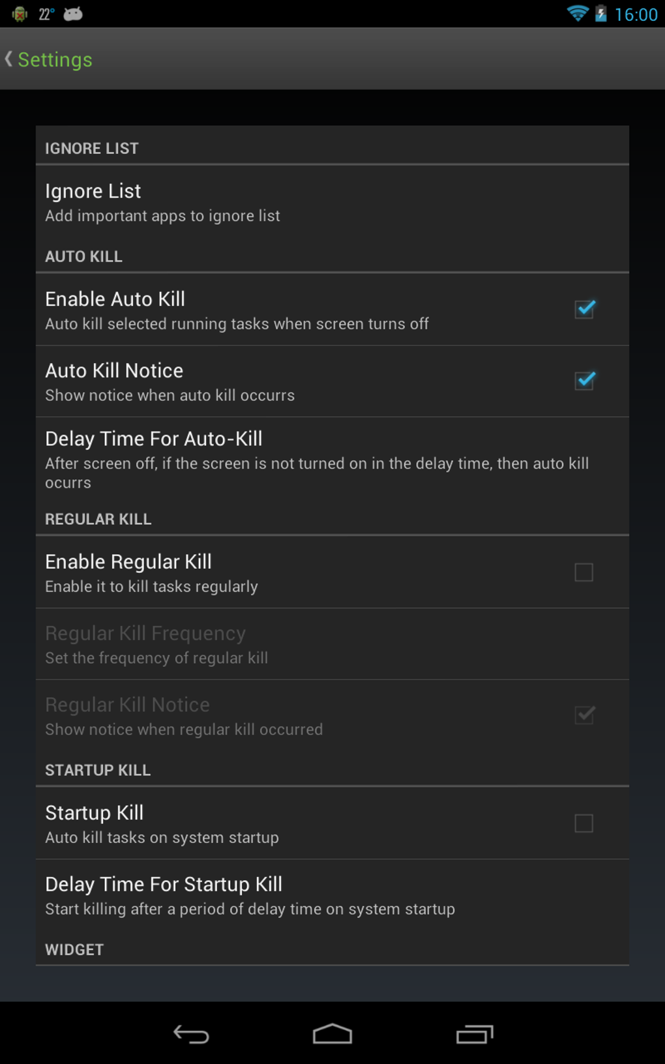This screenshot has height=1064, width=665.
Task: Tap the back chevron next to Settings
Action: (x=9, y=59)
